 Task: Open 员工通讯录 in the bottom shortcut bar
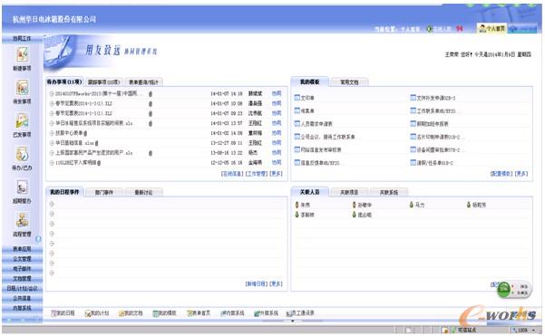[300, 313]
